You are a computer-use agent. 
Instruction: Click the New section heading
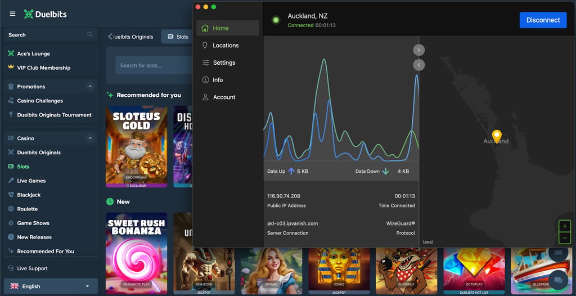tap(123, 201)
